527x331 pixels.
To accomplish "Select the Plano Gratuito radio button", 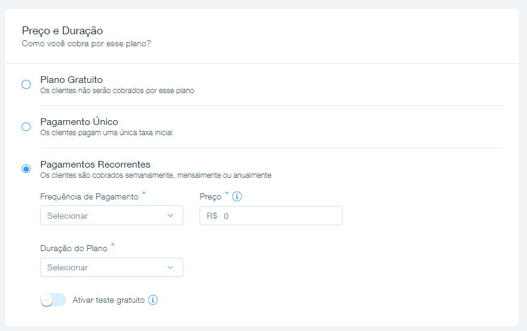I will pyautogui.click(x=26, y=84).
